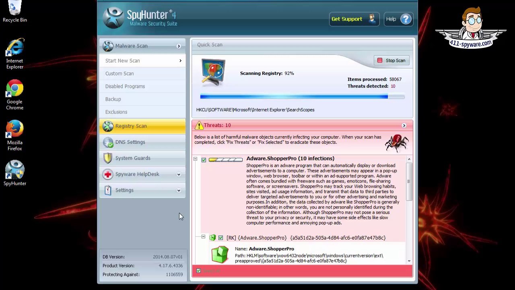This screenshot has height=290, width=515.
Task: Click the Malware Scan globe icon
Action: click(108, 46)
